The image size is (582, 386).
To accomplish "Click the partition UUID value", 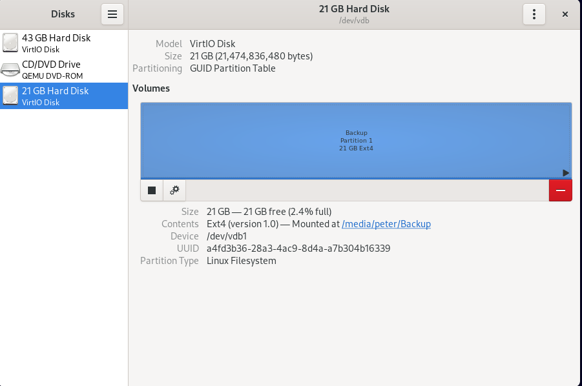I will coord(298,249).
